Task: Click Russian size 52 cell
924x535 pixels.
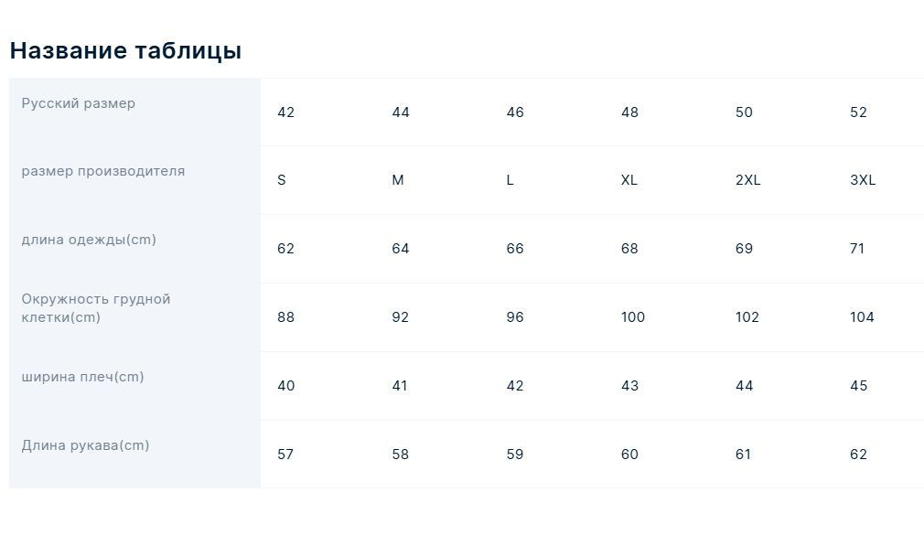Action: coord(859,112)
